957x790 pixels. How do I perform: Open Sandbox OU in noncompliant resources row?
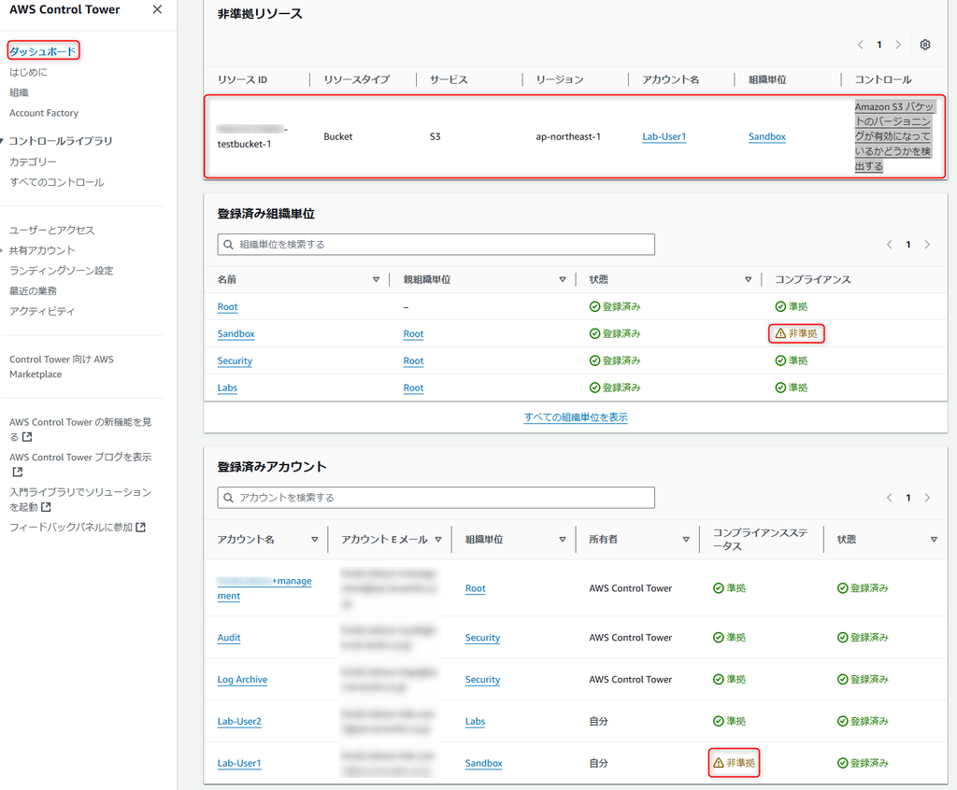tap(767, 136)
